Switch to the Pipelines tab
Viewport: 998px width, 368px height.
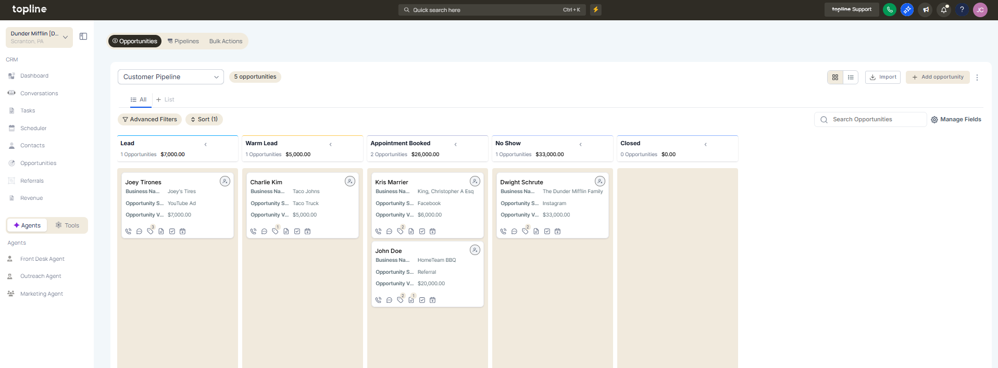183,41
